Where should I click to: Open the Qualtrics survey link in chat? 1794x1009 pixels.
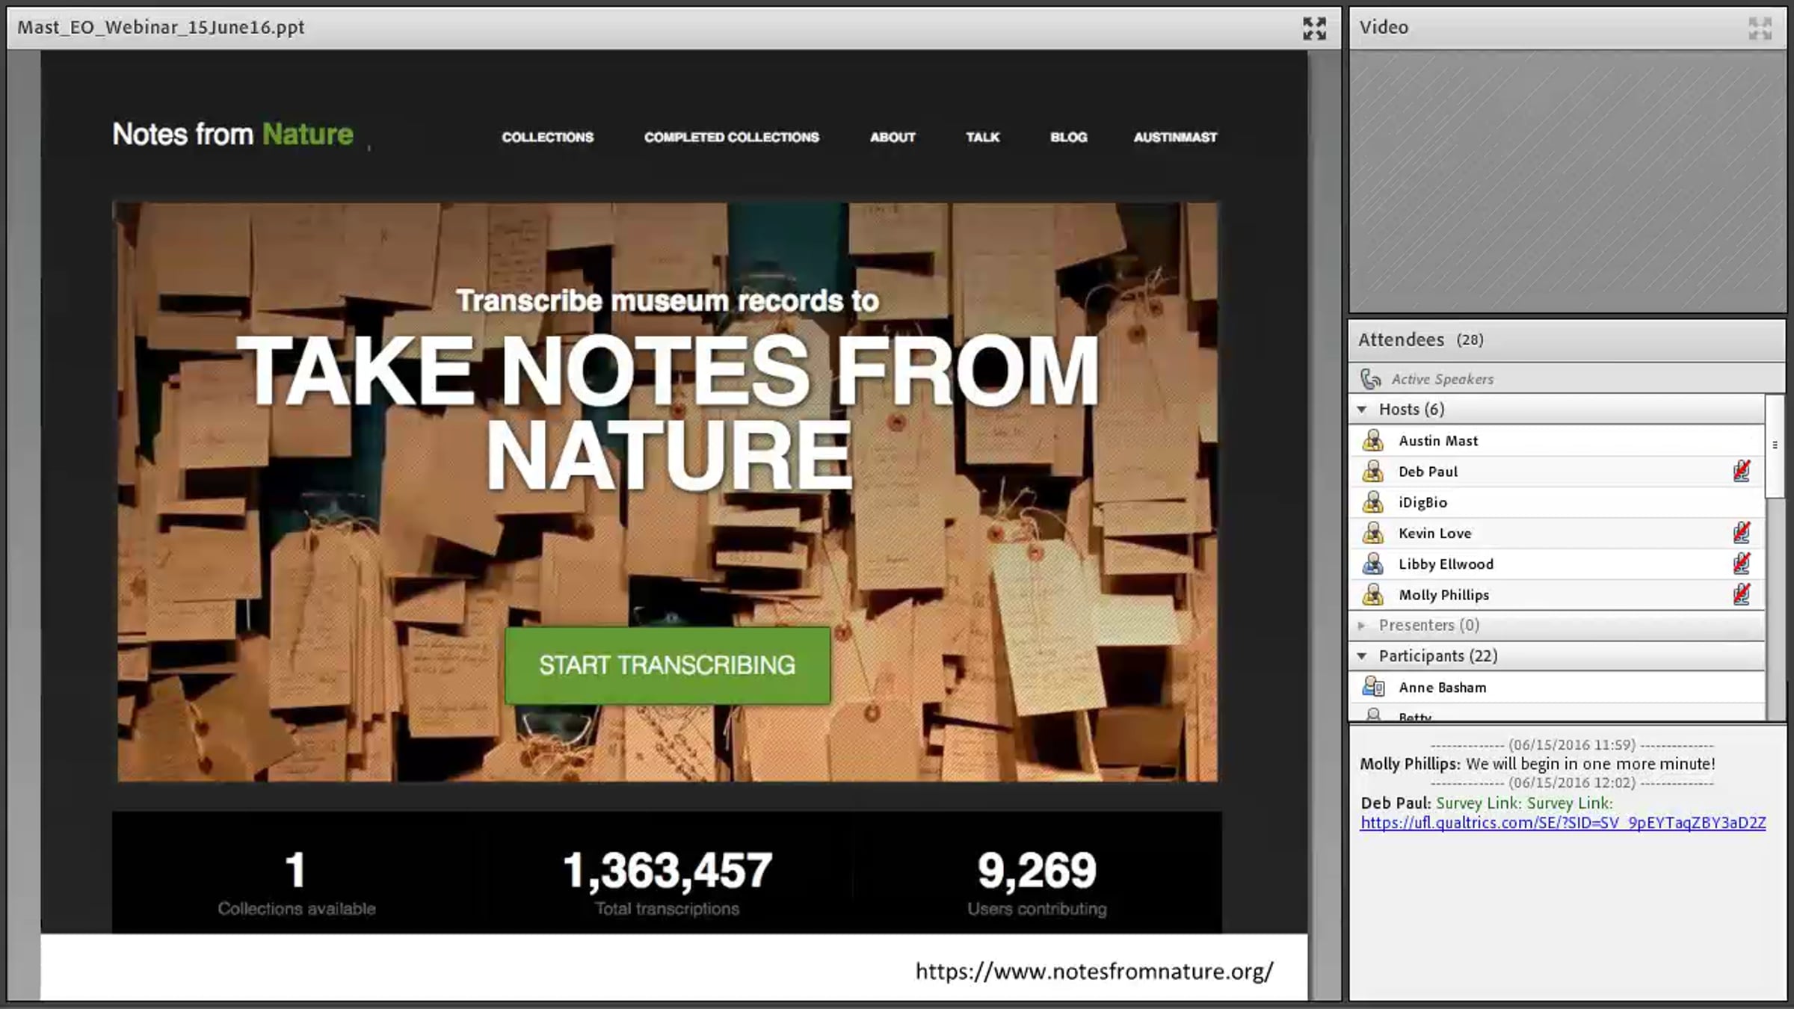pyautogui.click(x=1562, y=823)
